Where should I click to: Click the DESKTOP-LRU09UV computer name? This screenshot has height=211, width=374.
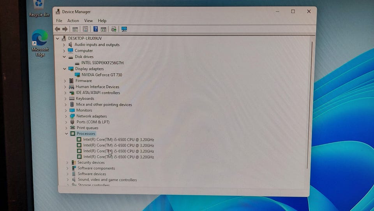pos(85,38)
